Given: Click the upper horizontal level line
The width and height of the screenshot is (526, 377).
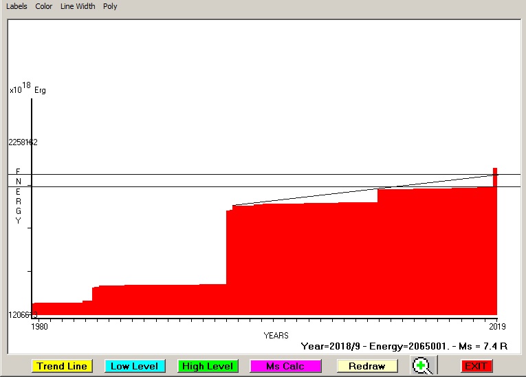Looking at the screenshot, I should point(261,174).
